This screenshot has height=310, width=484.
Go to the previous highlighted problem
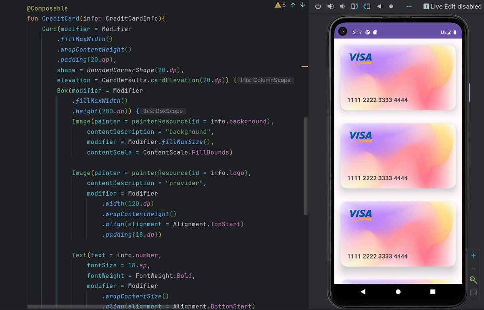(x=293, y=5)
